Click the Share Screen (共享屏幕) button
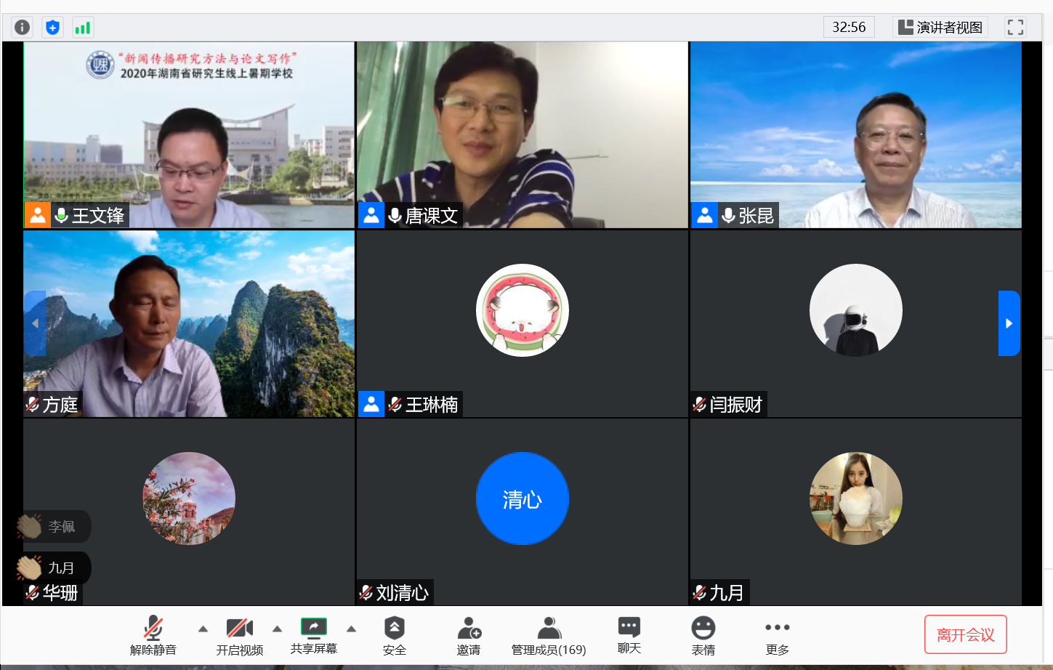 tap(314, 634)
